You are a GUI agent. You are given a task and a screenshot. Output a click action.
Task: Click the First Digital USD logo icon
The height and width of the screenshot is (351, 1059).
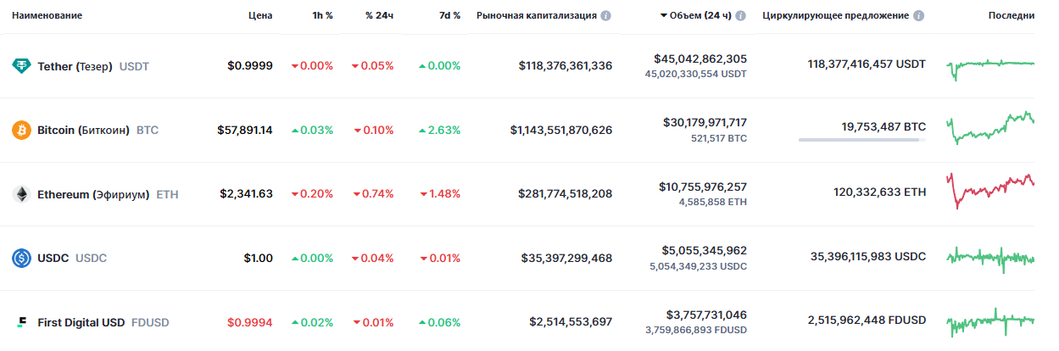point(21,322)
